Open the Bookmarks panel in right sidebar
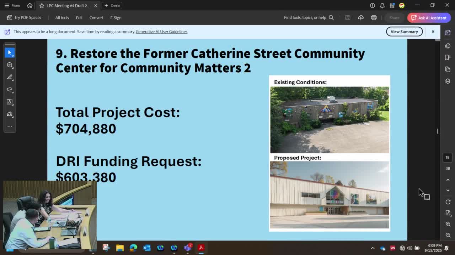Image resolution: width=455 pixels, height=255 pixels. [x=448, y=57]
